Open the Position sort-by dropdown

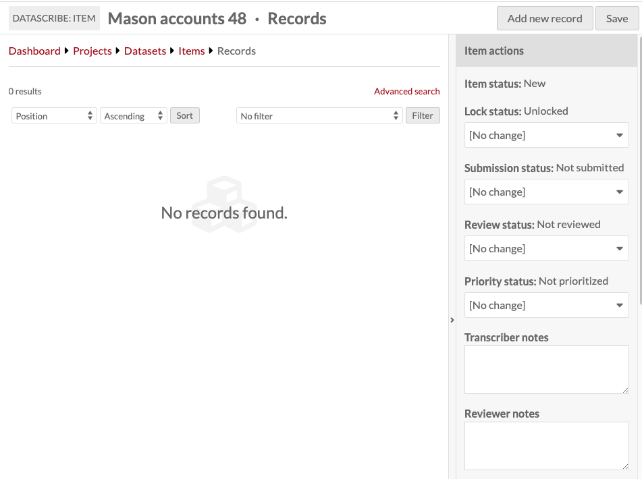pyautogui.click(x=54, y=116)
